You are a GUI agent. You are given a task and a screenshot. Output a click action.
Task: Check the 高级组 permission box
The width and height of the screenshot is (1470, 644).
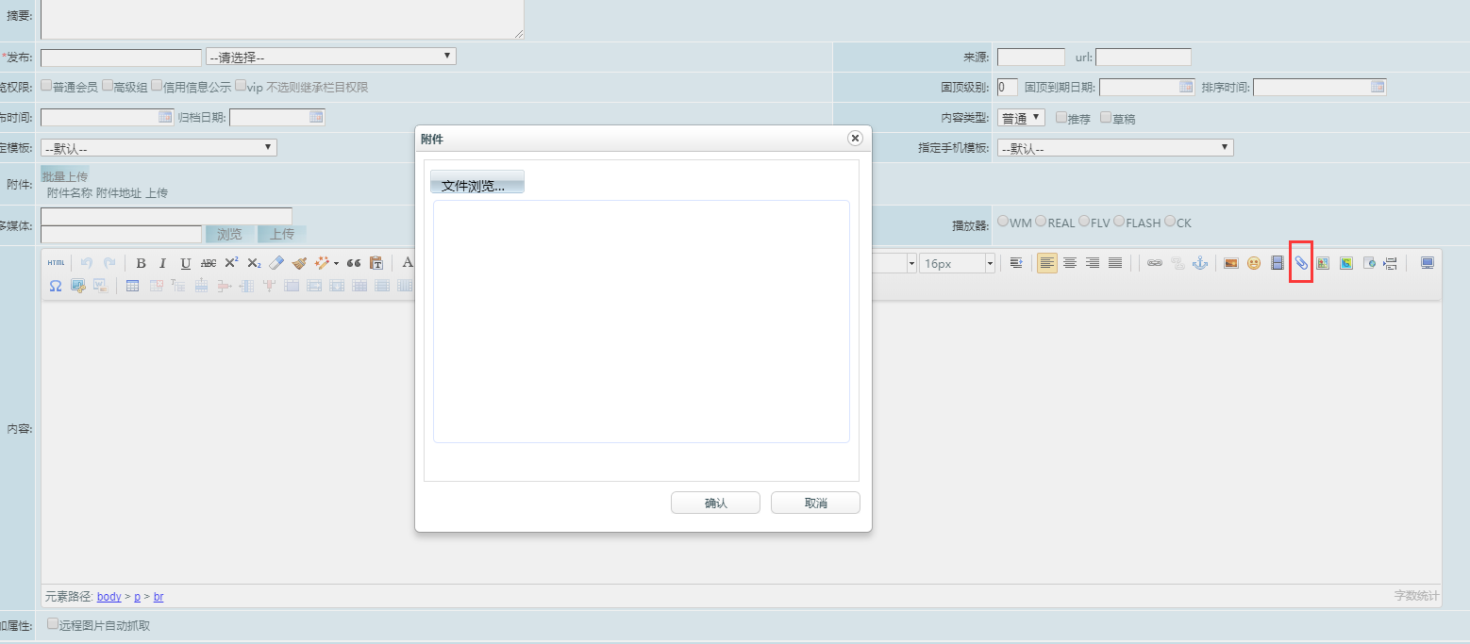[108, 86]
